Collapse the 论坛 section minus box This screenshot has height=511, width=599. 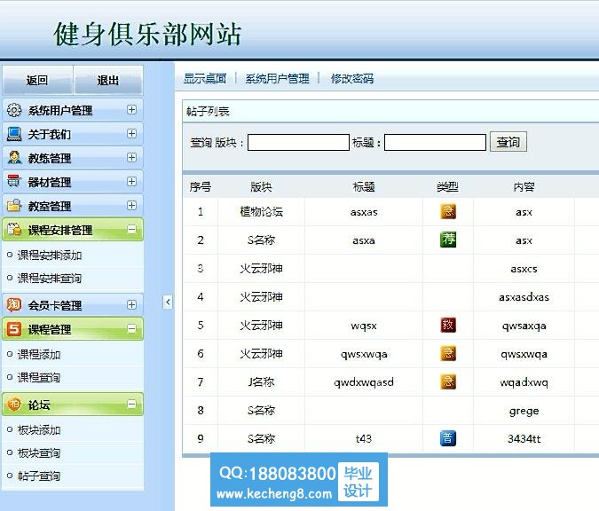point(131,404)
